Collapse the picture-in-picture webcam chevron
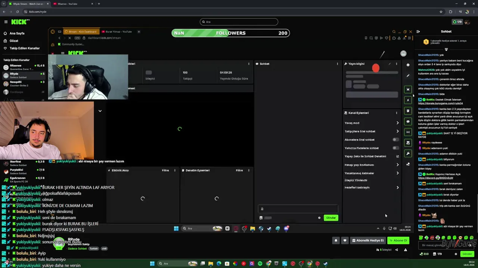Screen dimensions: 478x268 pos(100,111)
